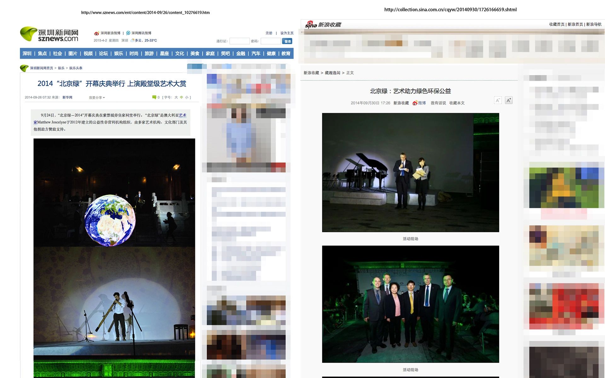Click the small green breadcrumb logo icon
The width and height of the screenshot is (605, 378).
(24, 68)
